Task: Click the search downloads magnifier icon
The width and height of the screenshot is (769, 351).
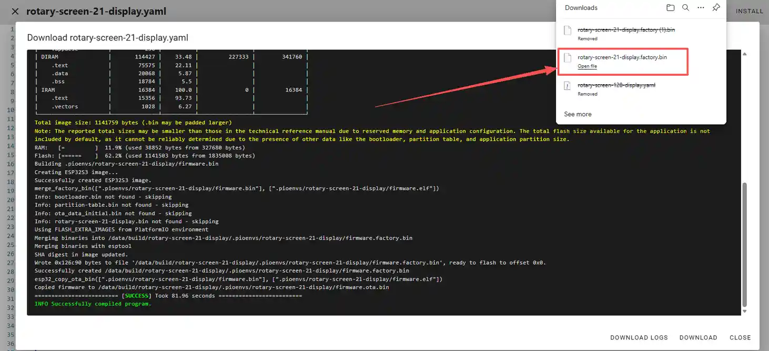Action: tap(685, 8)
